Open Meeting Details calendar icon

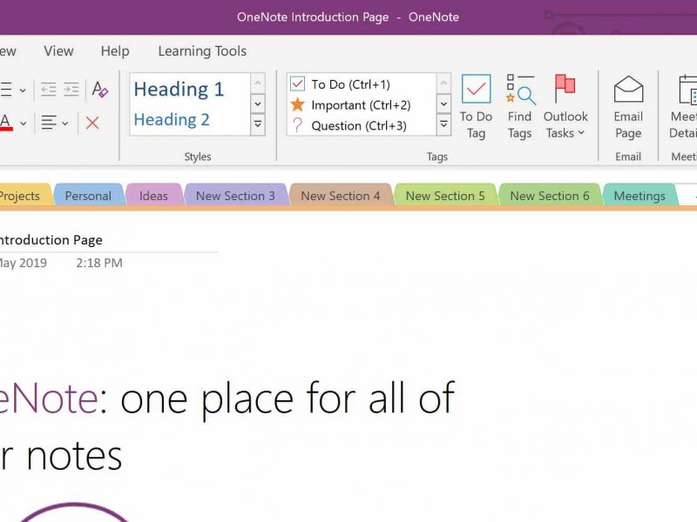(687, 90)
